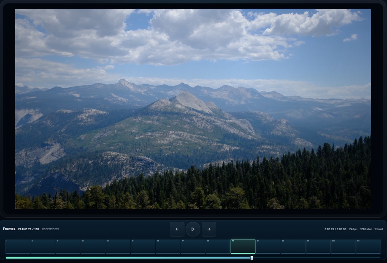Open the frame 105 thumbnail
The image size is (387, 263).
(x=343, y=246)
